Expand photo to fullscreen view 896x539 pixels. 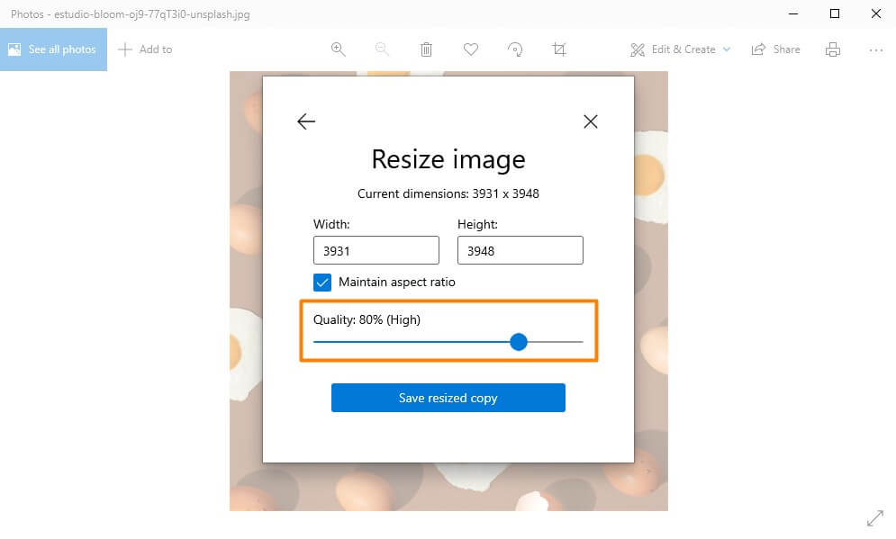point(876,518)
